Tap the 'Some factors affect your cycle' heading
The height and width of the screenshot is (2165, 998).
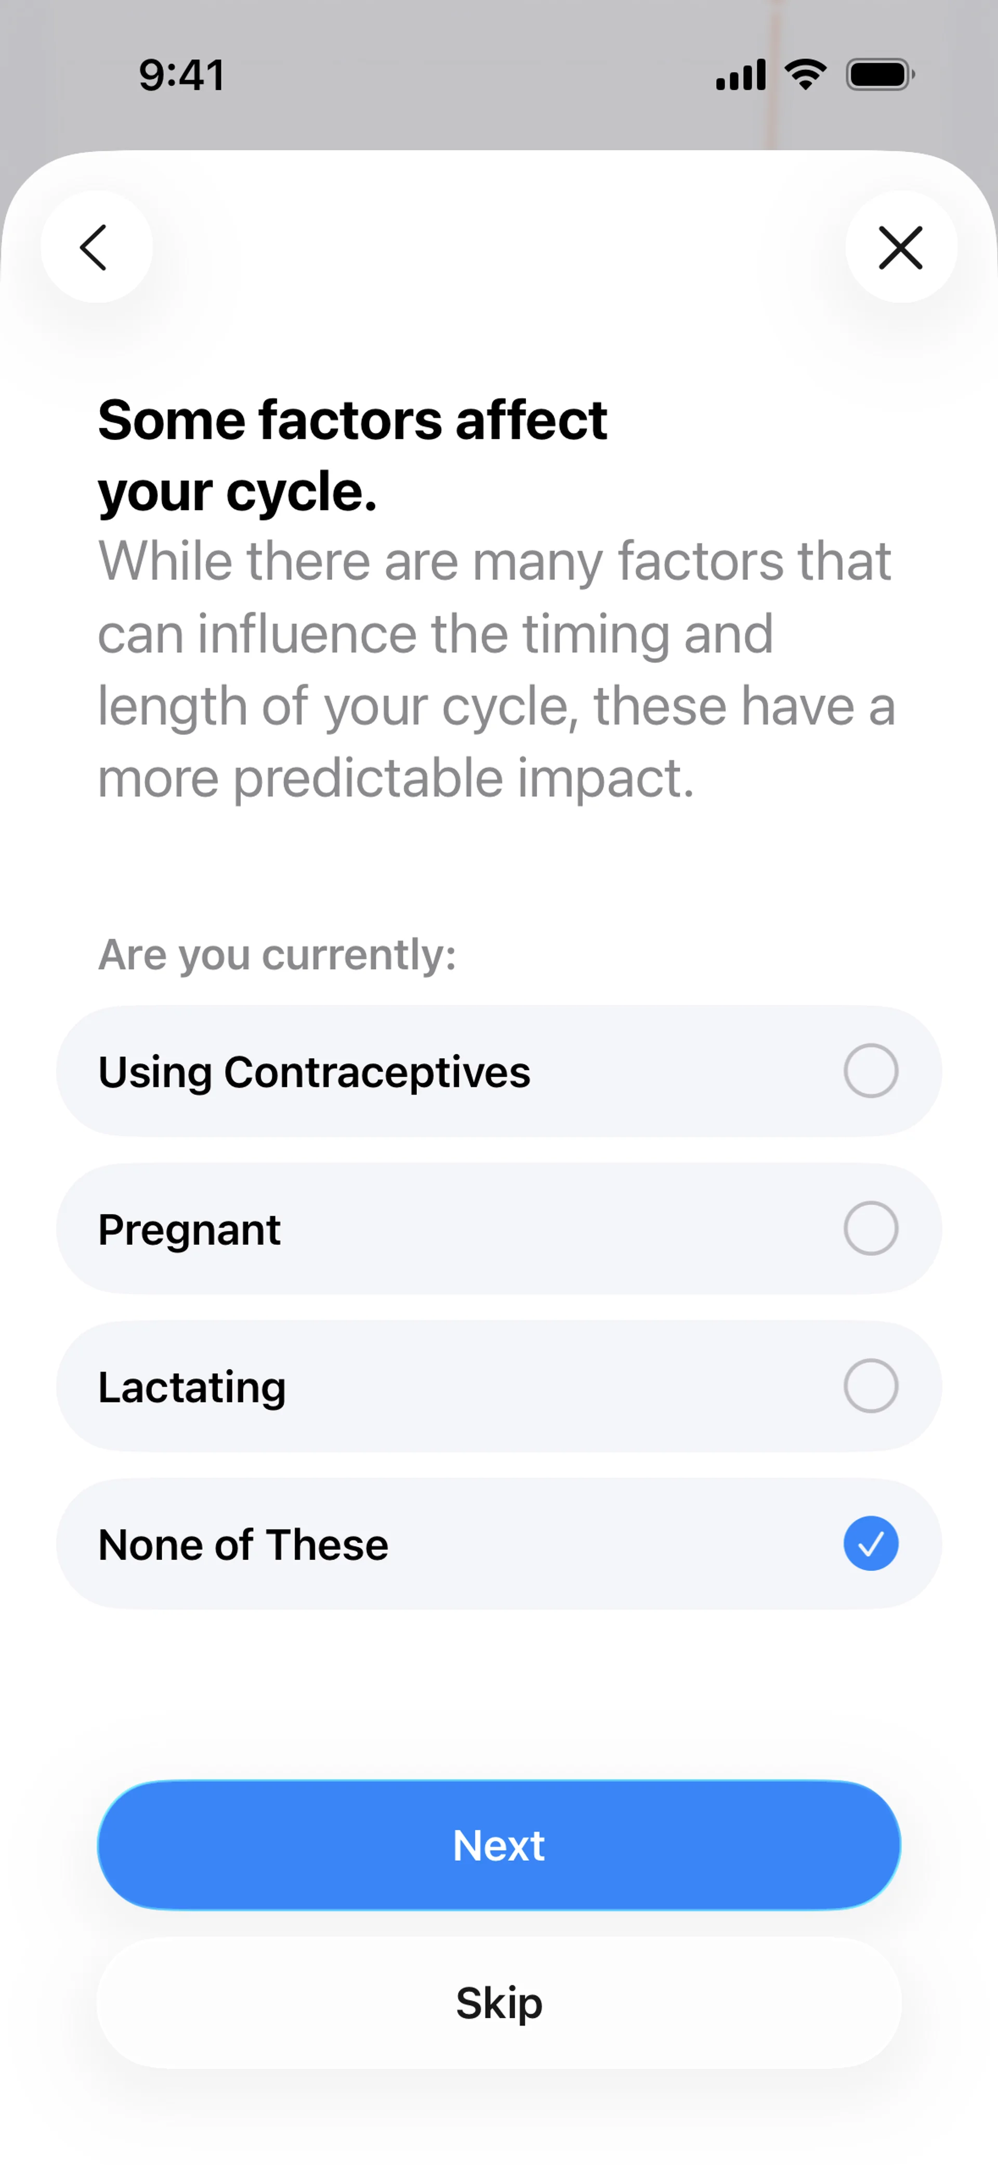[353, 455]
